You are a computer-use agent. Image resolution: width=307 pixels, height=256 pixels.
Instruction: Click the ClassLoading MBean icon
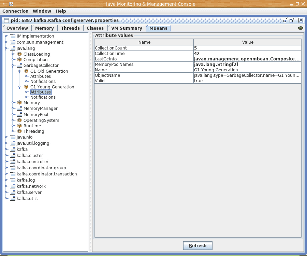coord(19,54)
